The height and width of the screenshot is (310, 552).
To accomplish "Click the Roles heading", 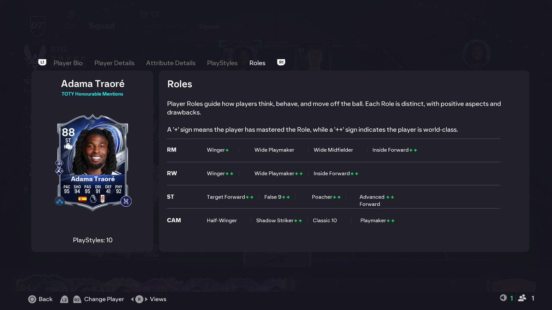I will tap(180, 84).
